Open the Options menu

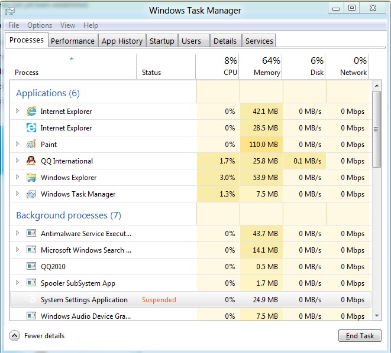pyautogui.click(x=40, y=25)
